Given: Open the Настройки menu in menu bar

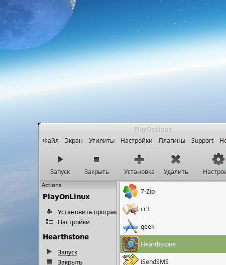Looking at the screenshot, I should [137, 141].
